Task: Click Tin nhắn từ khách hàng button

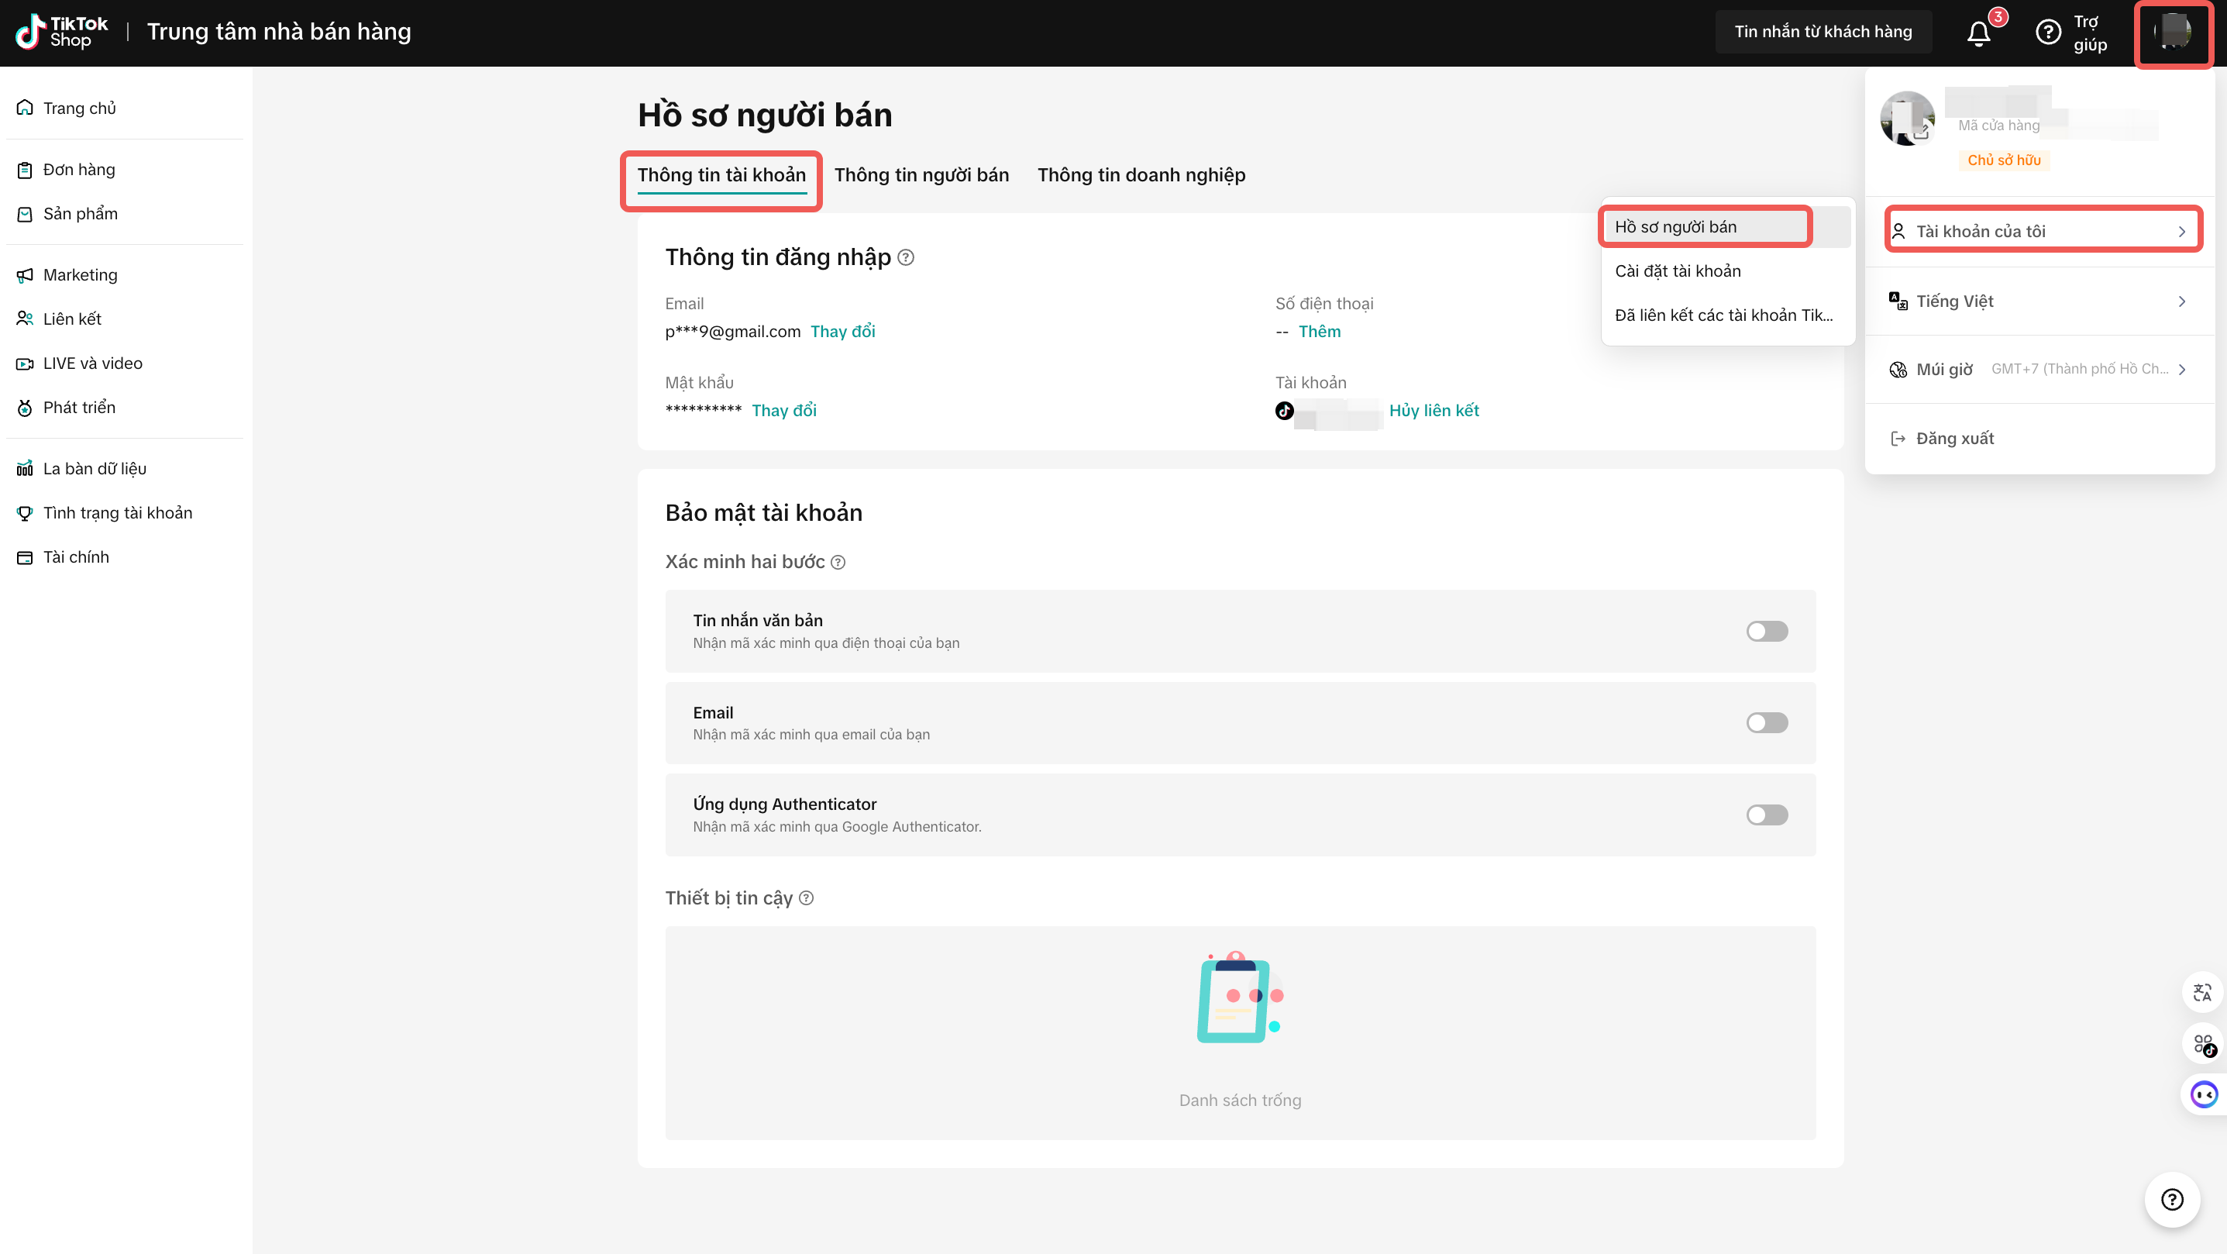Action: [x=1823, y=32]
